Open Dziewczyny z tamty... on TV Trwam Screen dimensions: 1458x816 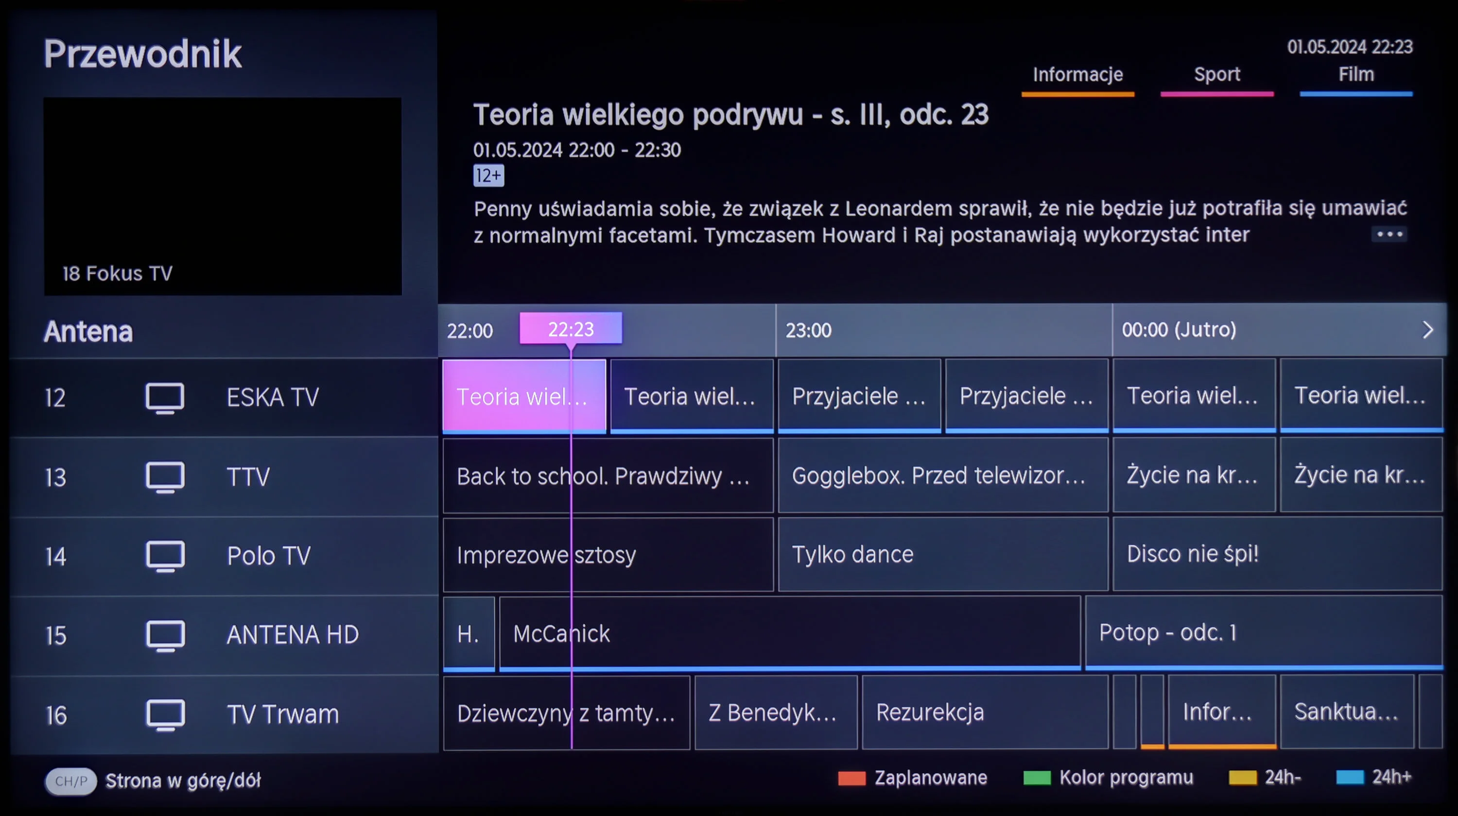pos(567,713)
